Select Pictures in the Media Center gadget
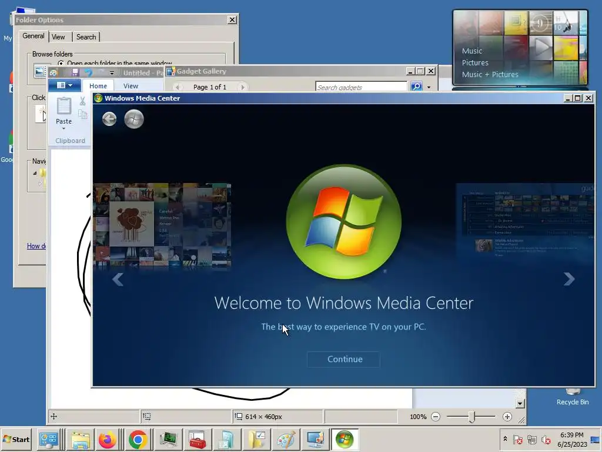Viewport: 602px width, 452px height. tap(475, 62)
